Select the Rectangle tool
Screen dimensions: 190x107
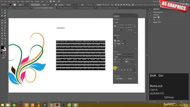pyautogui.click(x=2, y=21)
